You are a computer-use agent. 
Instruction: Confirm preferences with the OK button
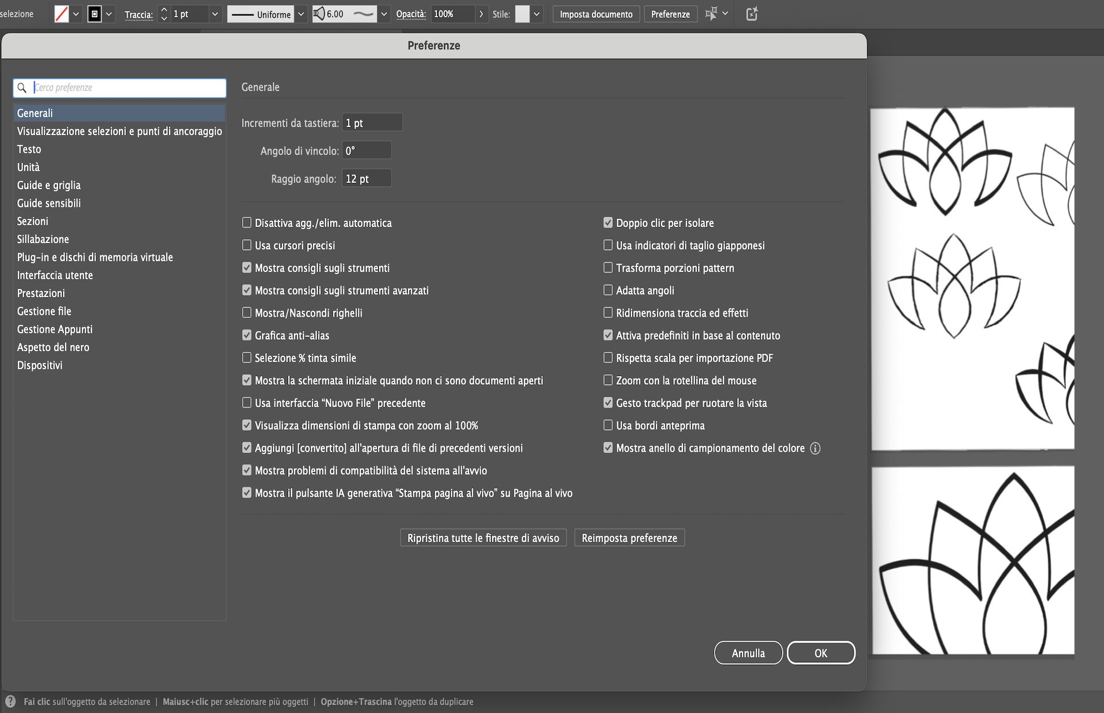pos(821,653)
